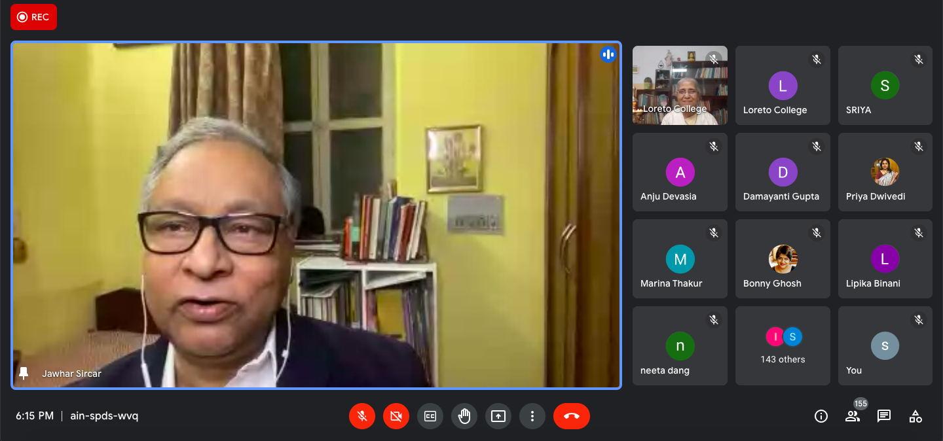Screen dimensions: 943x441
Task: Open the meeting details info icon
Action: pyautogui.click(x=821, y=416)
